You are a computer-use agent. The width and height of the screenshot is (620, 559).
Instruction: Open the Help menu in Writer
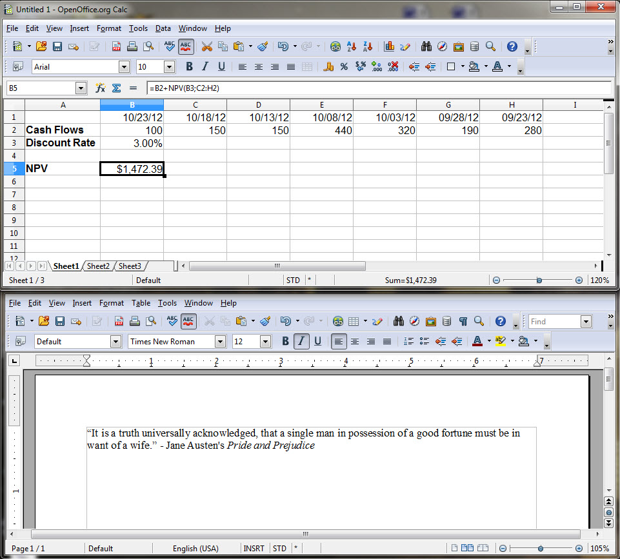[228, 303]
